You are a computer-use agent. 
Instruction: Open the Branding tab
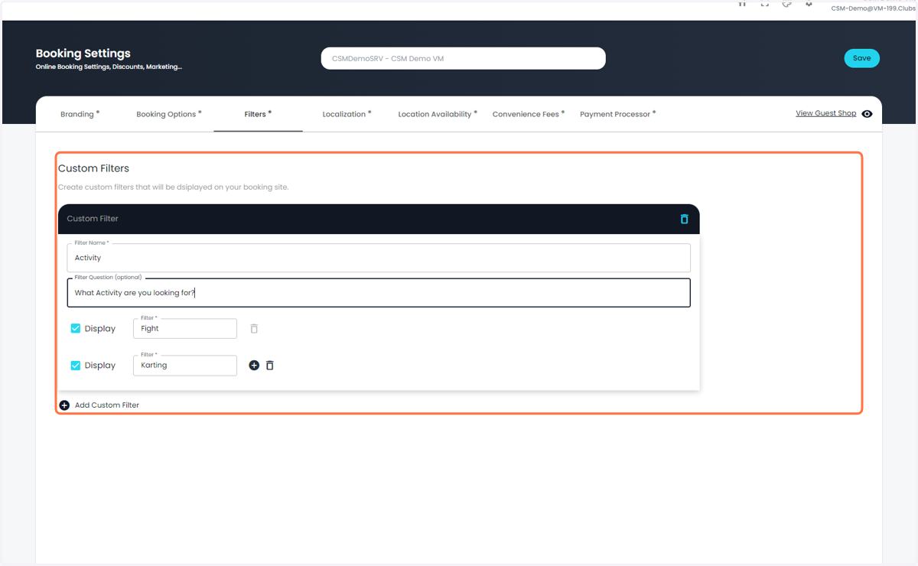80,114
